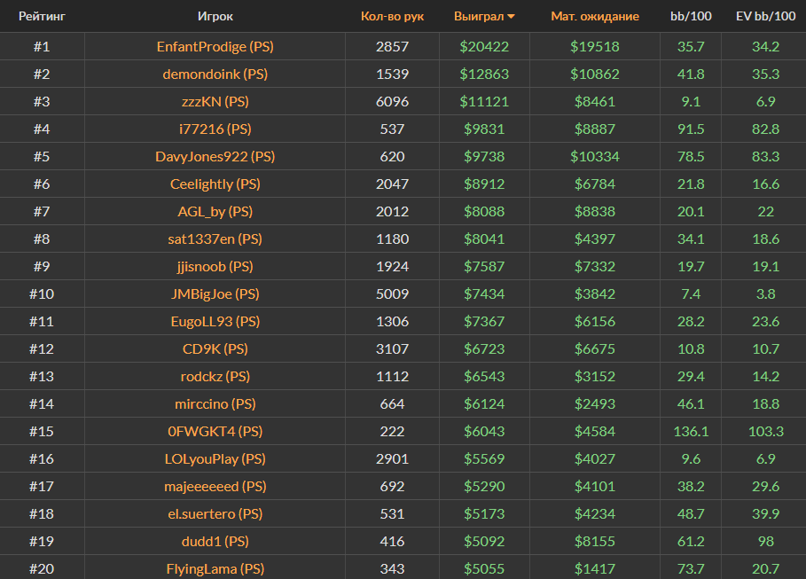The width and height of the screenshot is (806, 579).
Task: Click the bb/100 column header
Action: tap(690, 16)
